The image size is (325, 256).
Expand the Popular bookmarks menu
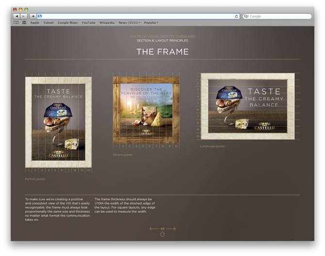point(151,23)
